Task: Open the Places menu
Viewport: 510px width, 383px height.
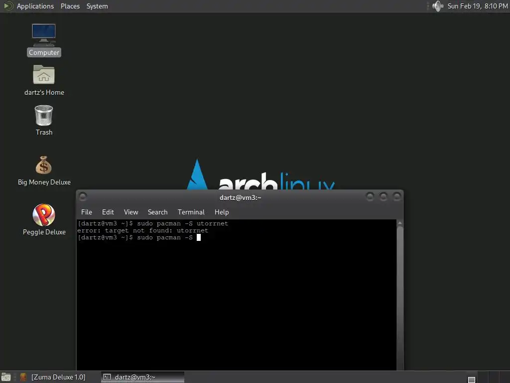Action: pos(70,6)
